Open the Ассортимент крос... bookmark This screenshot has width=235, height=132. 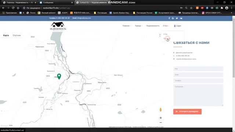pos(165,13)
